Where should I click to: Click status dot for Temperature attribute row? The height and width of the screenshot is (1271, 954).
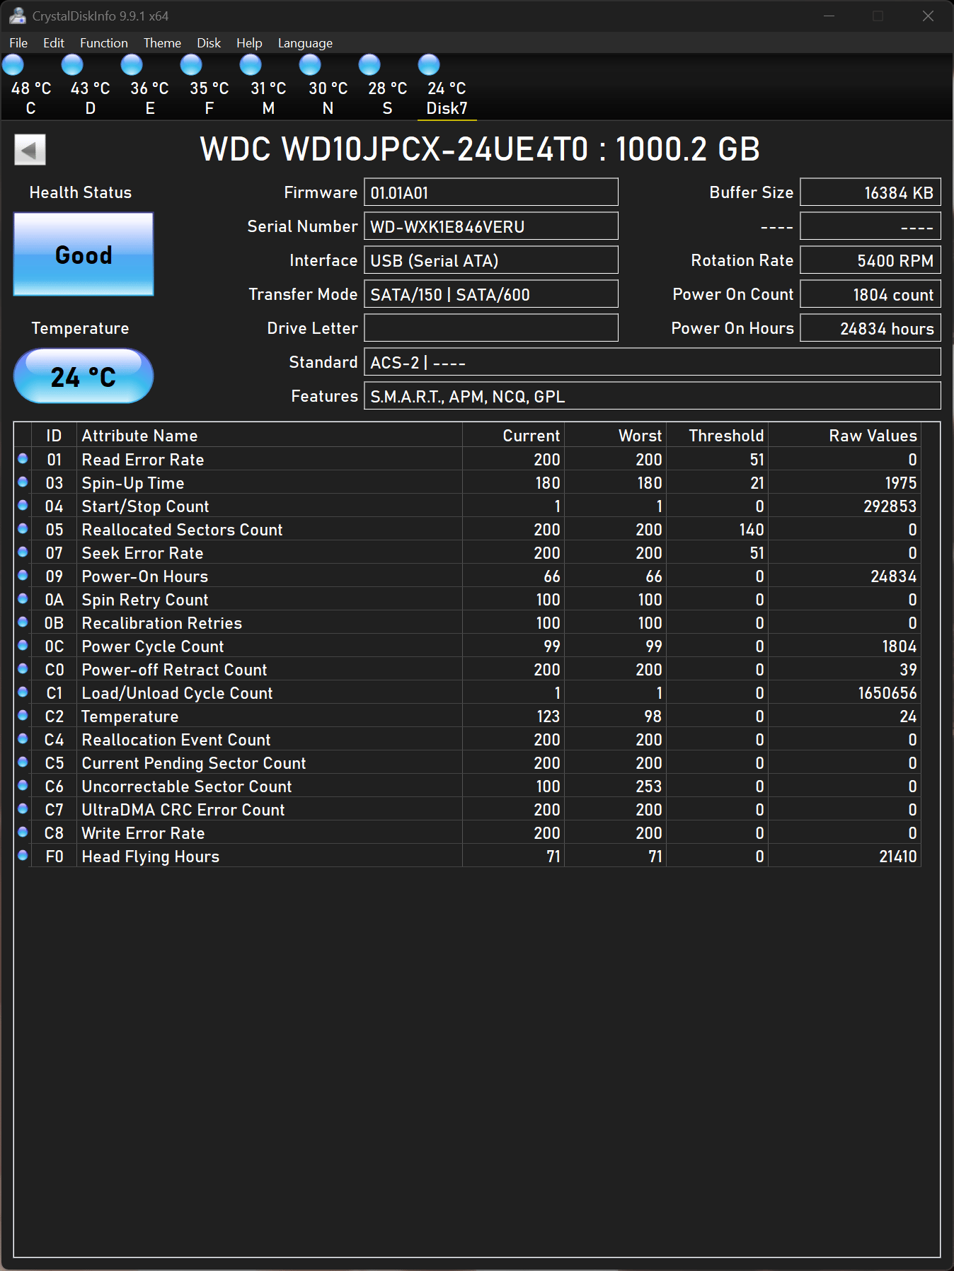(x=23, y=716)
